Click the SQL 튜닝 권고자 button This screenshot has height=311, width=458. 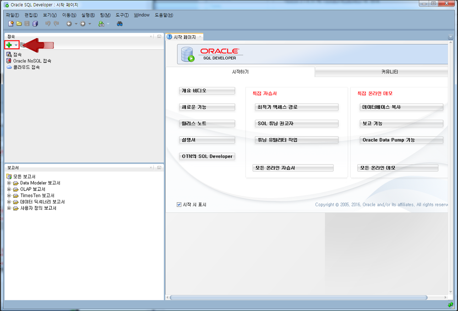[x=296, y=123]
